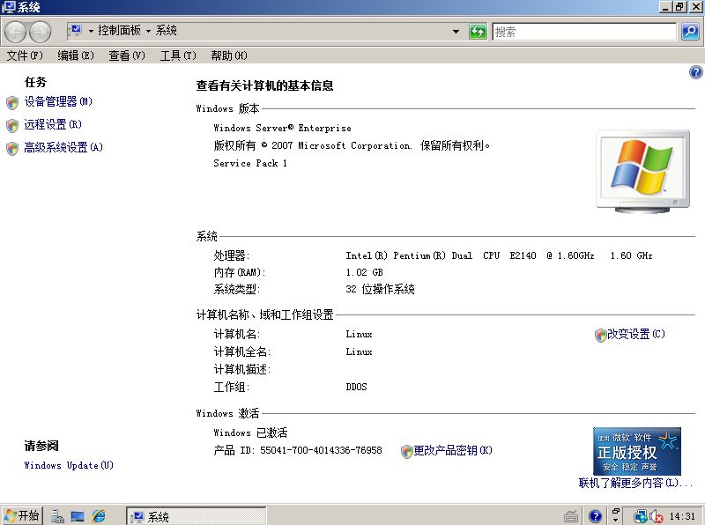Click the Windows 已激活 status text
This screenshot has width=705, height=525.
pos(250,433)
